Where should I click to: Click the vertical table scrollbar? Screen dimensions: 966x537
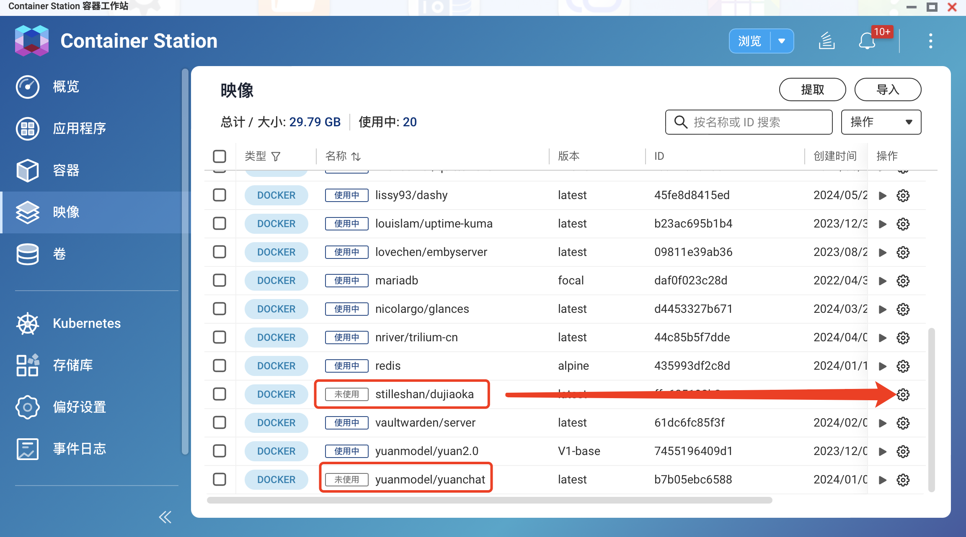coord(932,410)
